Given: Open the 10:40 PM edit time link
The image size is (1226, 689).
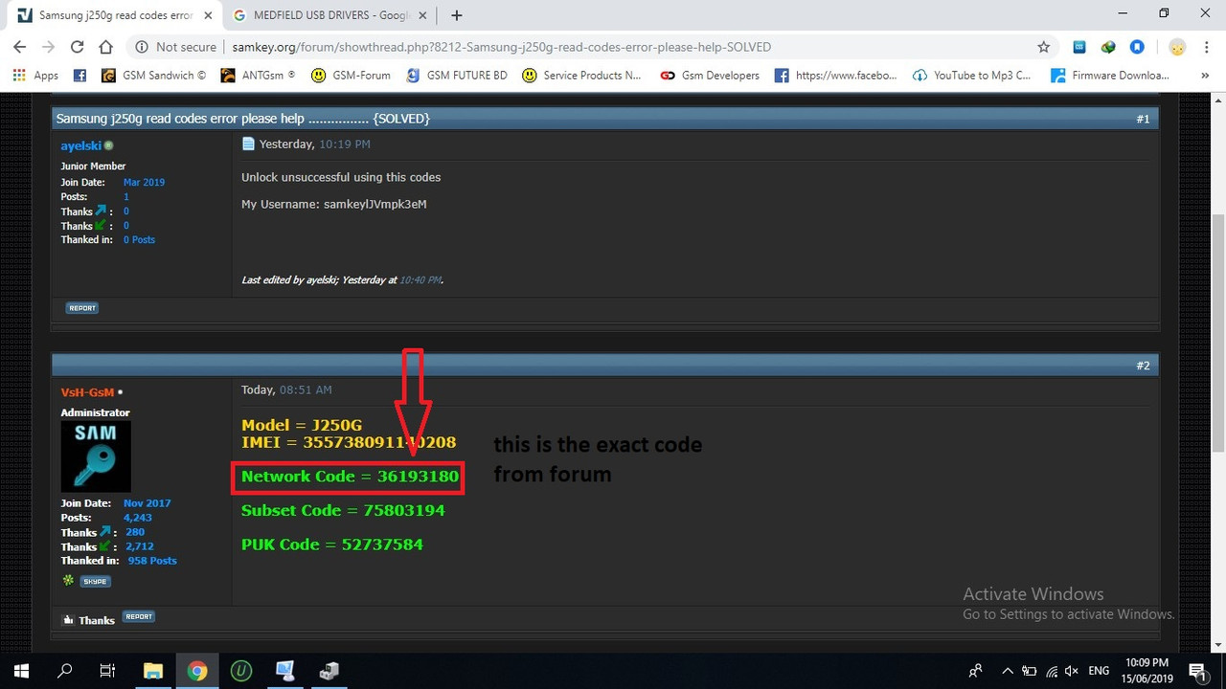Looking at the screenshot, I should tap(420, 280).
